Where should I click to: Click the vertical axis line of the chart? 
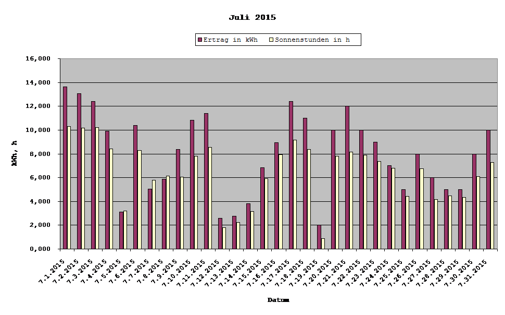60,156
